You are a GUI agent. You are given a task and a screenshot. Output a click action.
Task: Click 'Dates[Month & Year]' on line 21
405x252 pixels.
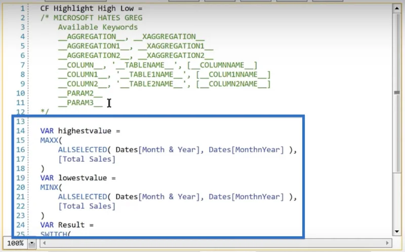158,197
